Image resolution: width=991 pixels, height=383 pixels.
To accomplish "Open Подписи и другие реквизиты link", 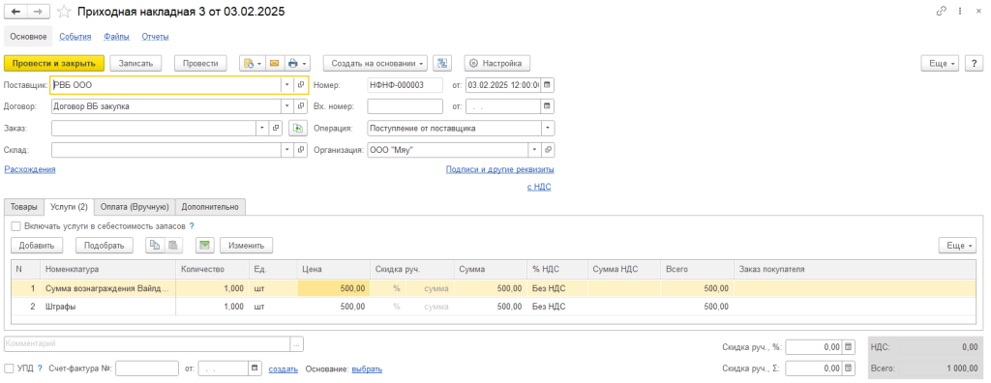I will 500,169.
